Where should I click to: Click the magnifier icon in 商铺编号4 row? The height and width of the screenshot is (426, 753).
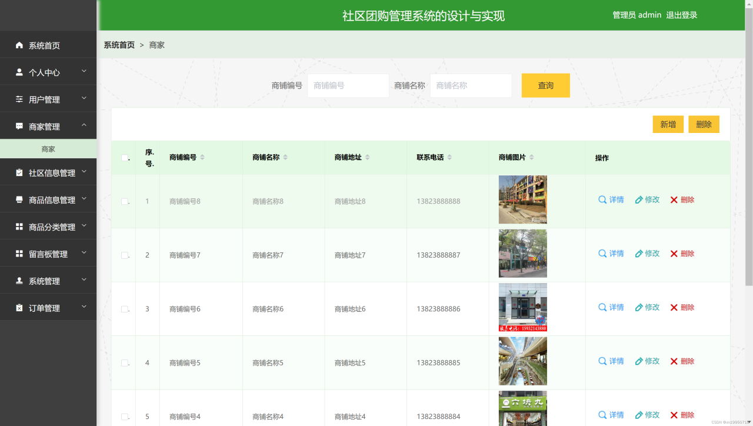click(602, 415)
